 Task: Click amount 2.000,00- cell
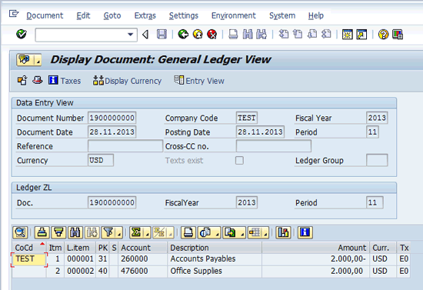pos(315,259)
